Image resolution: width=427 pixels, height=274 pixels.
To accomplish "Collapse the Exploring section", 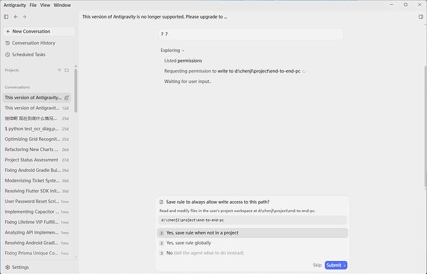I will pos(173,50).
